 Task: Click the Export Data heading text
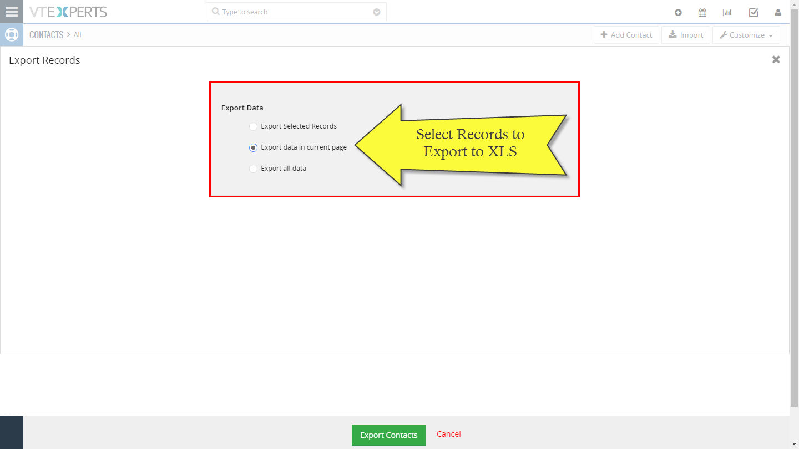pyautogui.click(x=242, y=108)
